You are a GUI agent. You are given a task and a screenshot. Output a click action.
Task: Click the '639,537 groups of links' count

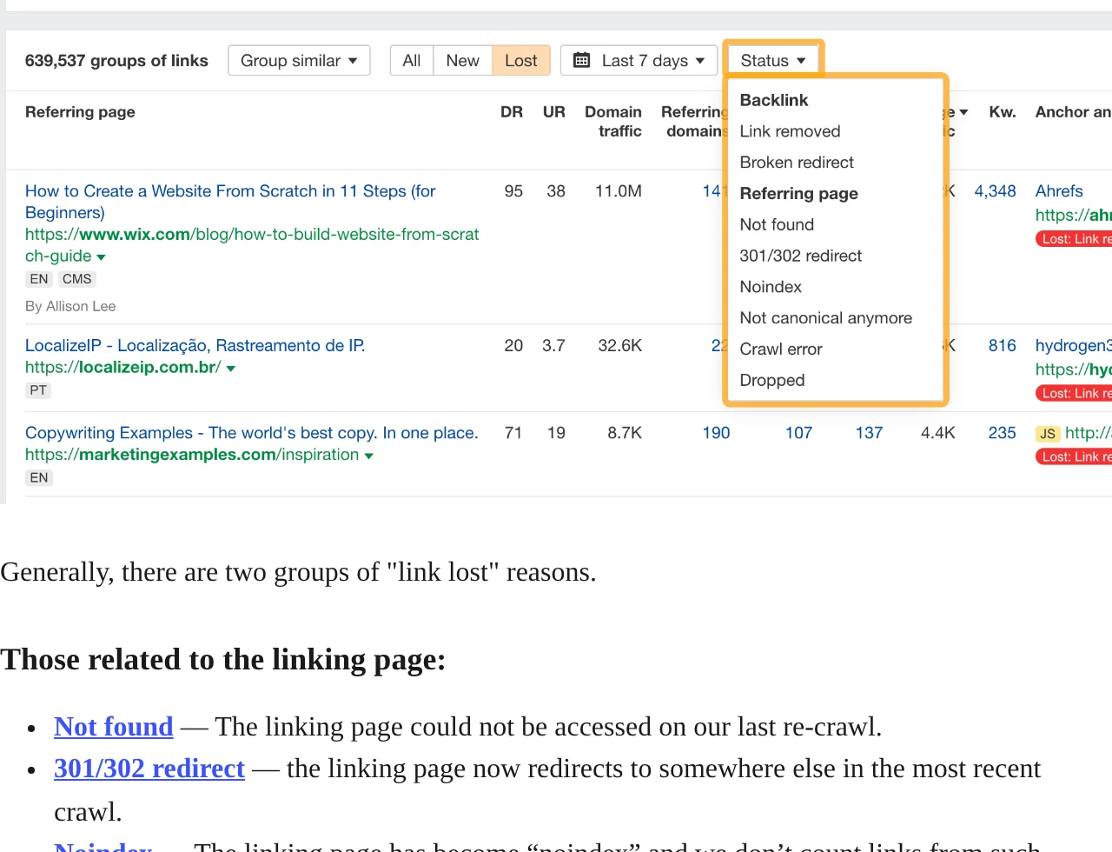click(116, 61)
